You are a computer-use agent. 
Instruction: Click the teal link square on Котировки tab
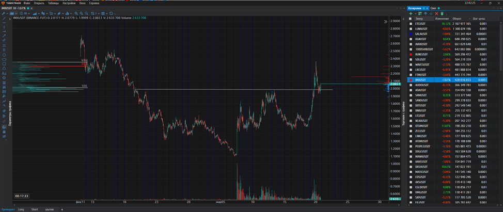[x=424, y=8]
